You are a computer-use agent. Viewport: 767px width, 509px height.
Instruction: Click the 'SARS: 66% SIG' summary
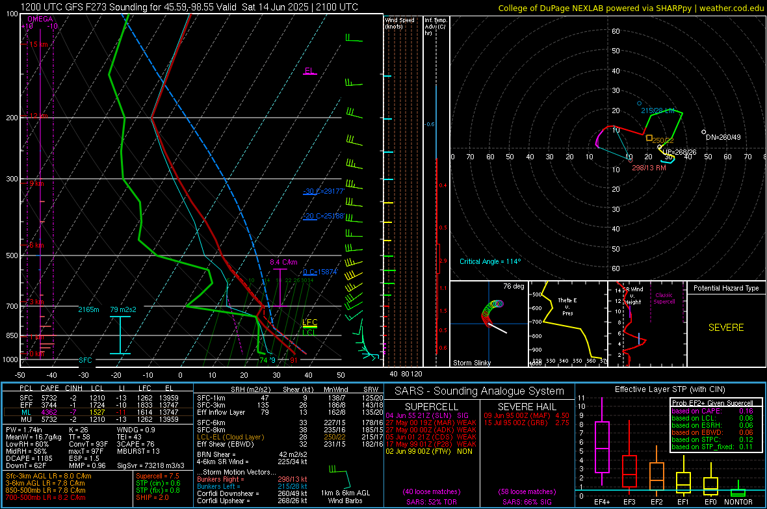pyautogui.click(x=526, y=502)
